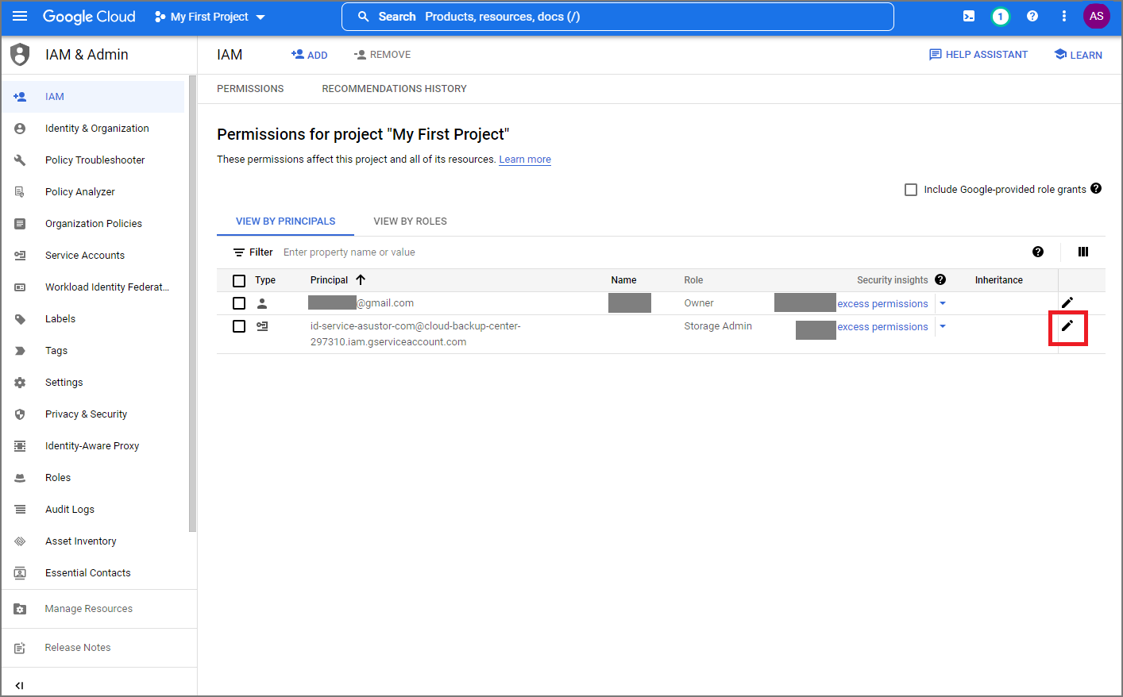The width and height of the screenshot is (1123, 697).
Task: Open the hamburger navigation menu
Action: pyautogui.click(x=20, y=17)
